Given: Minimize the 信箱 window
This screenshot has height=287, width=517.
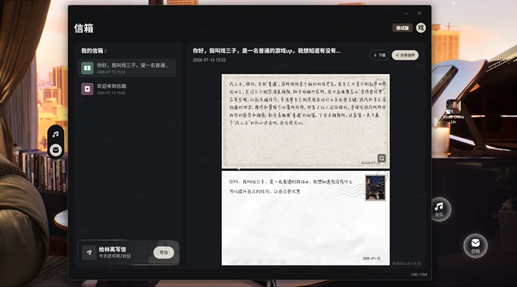Looking at the screenshot, I should pyautogui.click(x=406, y=13).
